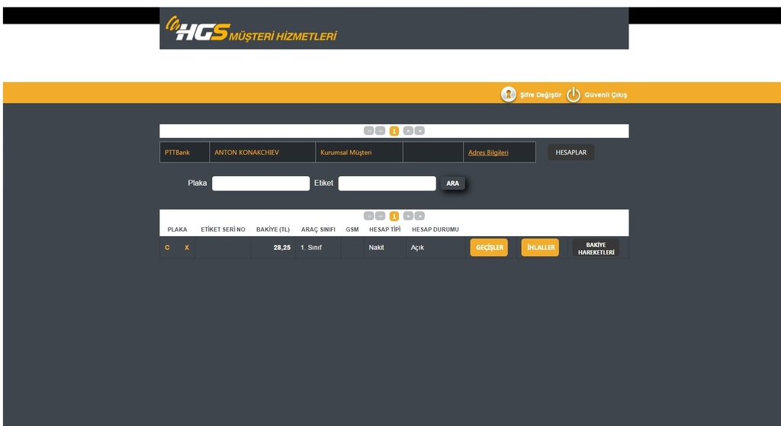Click the ARA search button

point(452,184)
